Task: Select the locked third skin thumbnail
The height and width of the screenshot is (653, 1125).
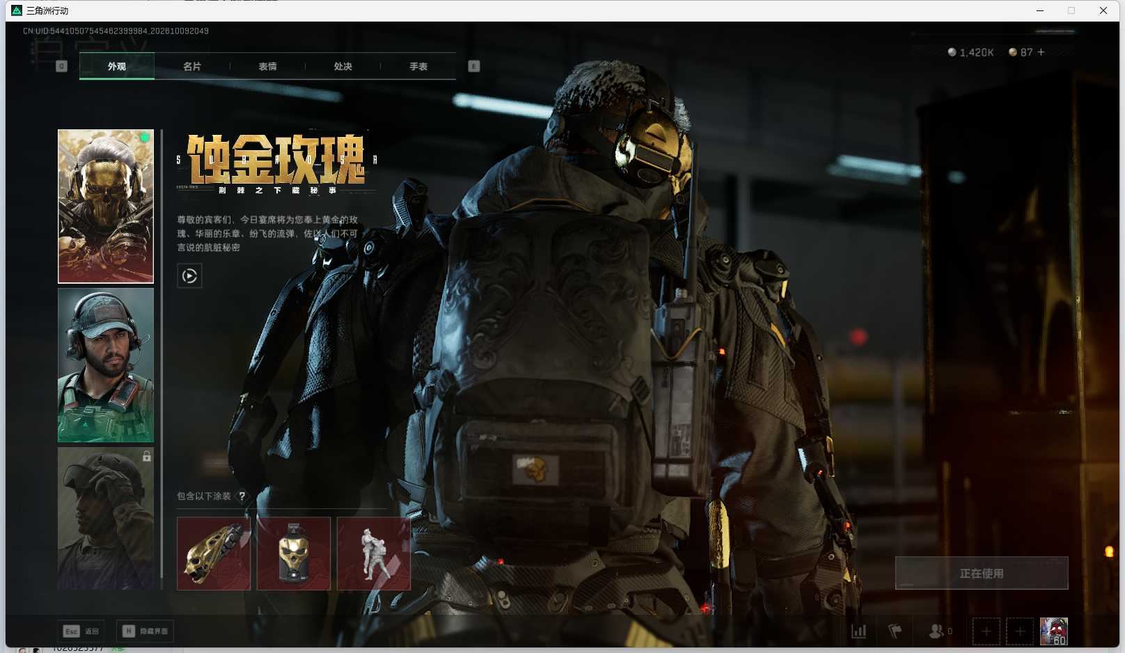Action: click(x=106, y=518)
